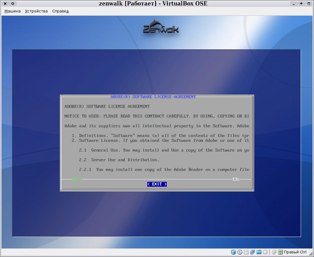Open the Справка menu
The image size is (314, 257).
tap(60, 11)
